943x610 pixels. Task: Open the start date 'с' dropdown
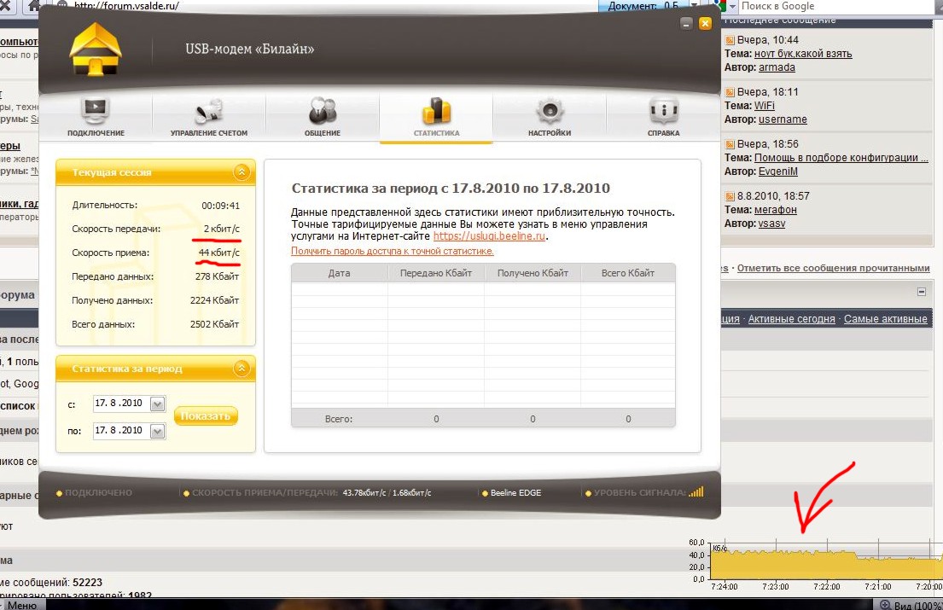click(157, 405)
